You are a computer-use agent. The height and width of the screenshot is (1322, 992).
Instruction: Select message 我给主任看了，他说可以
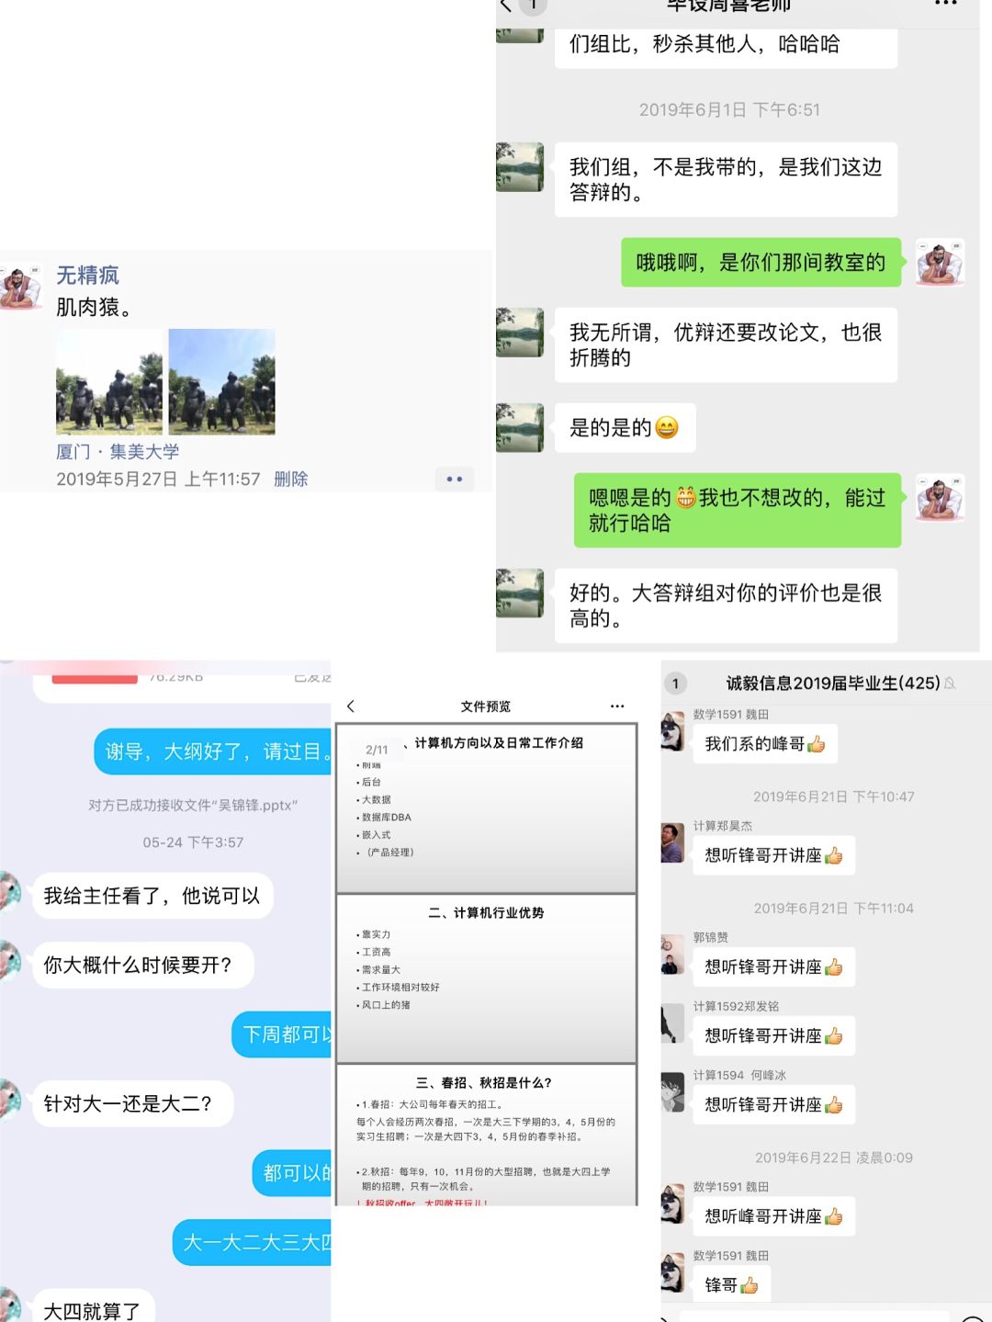pos(152,896)
